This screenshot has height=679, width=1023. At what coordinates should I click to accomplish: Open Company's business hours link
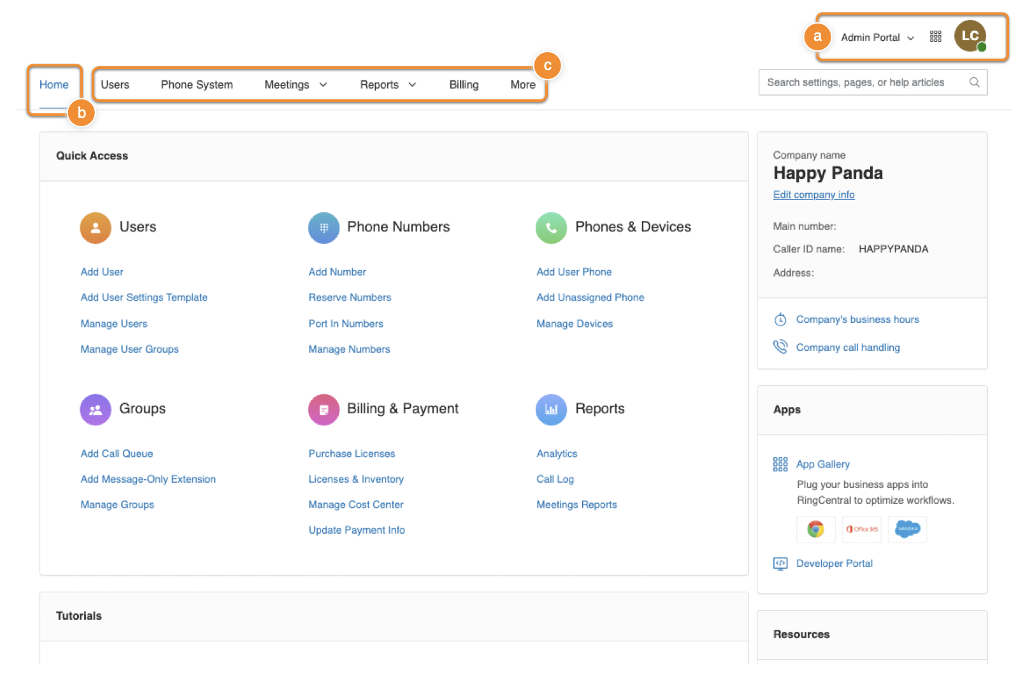pyautogui.click(x=857, y=319)
